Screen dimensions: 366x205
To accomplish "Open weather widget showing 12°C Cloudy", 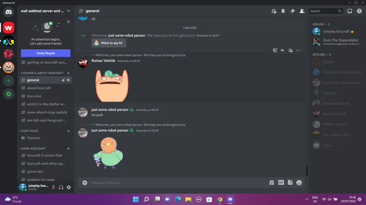I will click(x=13, y=199).
